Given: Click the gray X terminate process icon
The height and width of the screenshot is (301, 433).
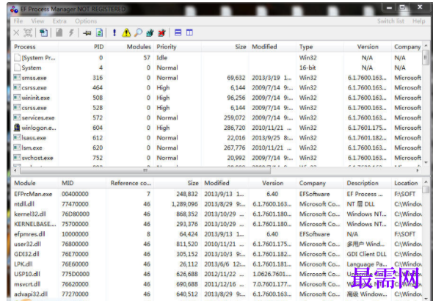Looking at the screenshot, I should coord(16,33).
